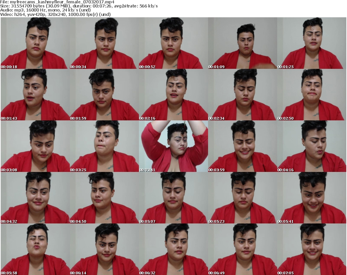Screen dimensions: 347x275
Task: Choose the thumbnail stamped 00:06:49
Action: [243, 249]
